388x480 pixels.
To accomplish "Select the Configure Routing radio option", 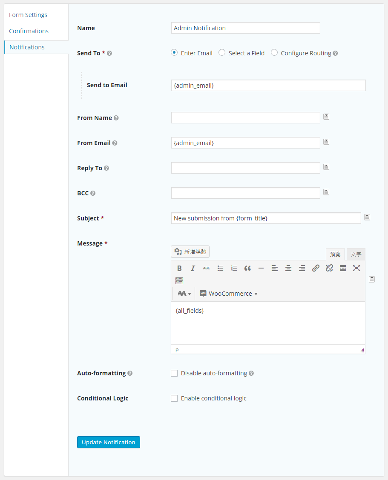I will pos(274,53).
